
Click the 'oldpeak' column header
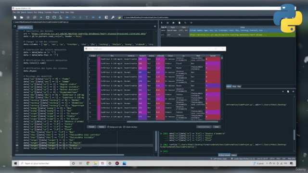point(160,56)
